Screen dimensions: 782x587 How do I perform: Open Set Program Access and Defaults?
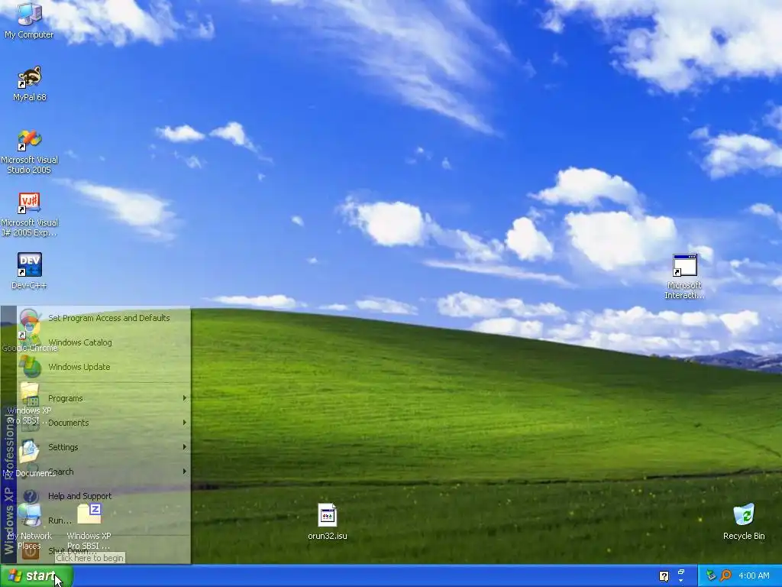(x=104, y=318)
